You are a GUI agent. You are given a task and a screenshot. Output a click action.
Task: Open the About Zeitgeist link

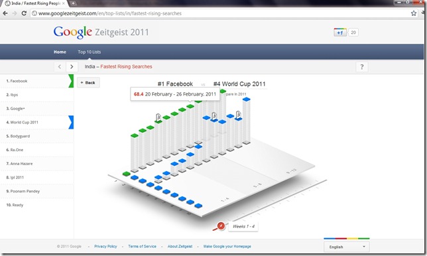pyautogui.click(x=180, y=246)
